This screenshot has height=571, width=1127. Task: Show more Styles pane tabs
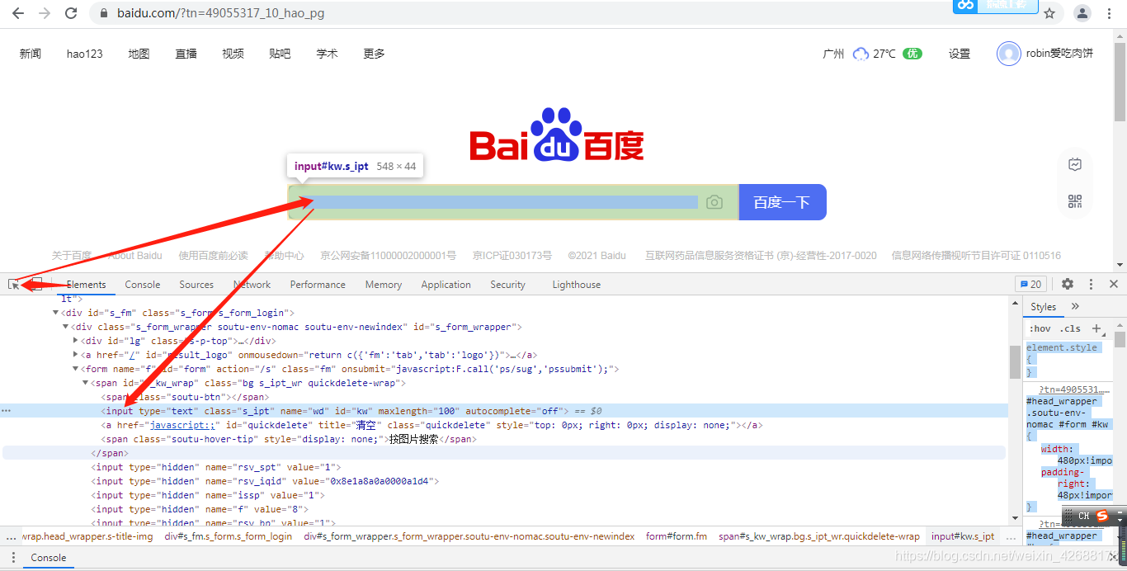[x=1075, y=306]
